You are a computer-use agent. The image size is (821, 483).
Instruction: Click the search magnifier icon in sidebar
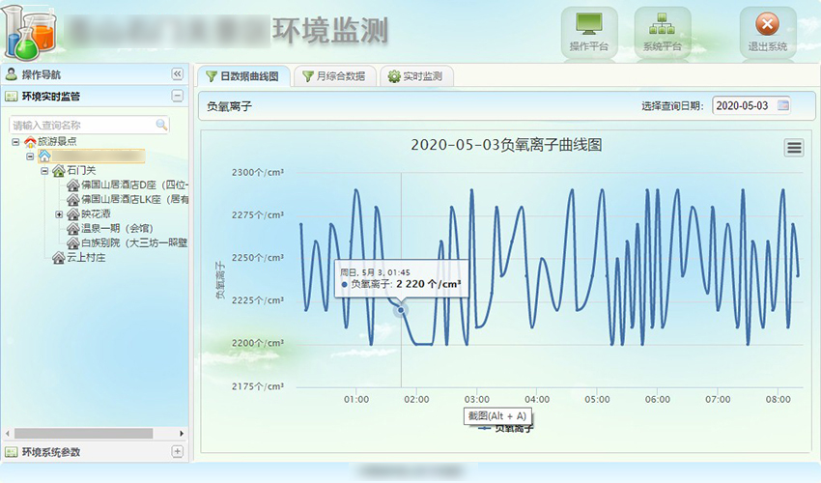pyautogui.click(x=161, y=125)
